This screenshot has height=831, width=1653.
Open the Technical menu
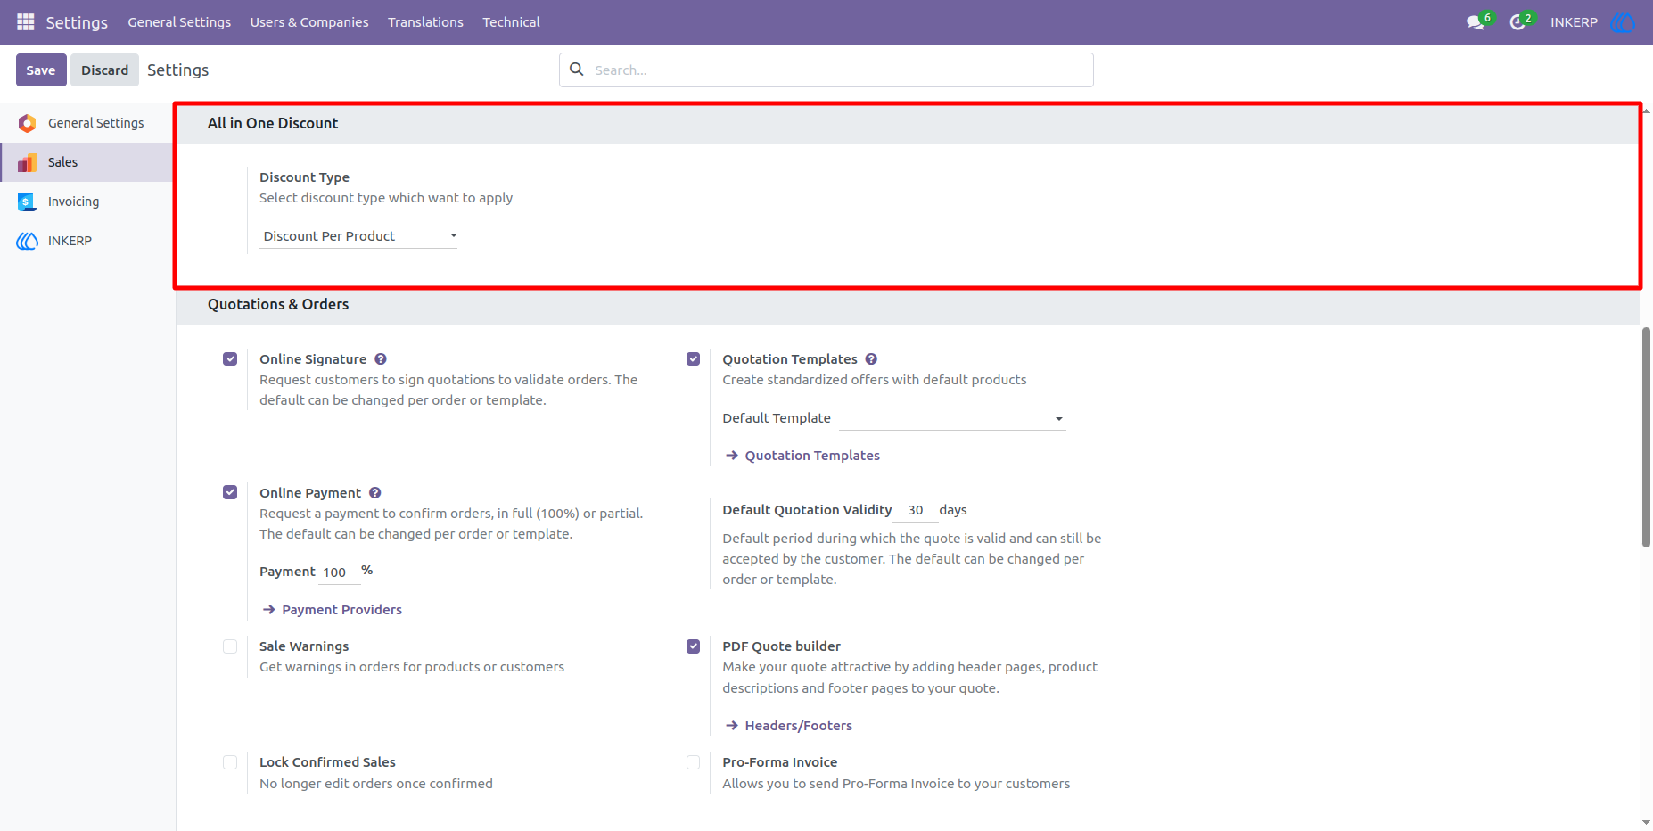[511, 22]
